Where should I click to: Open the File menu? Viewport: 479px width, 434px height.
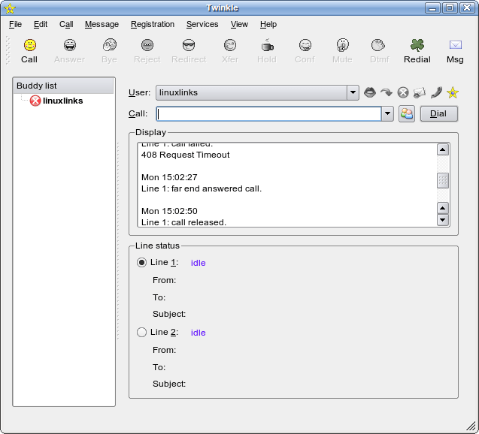[15, 24]
